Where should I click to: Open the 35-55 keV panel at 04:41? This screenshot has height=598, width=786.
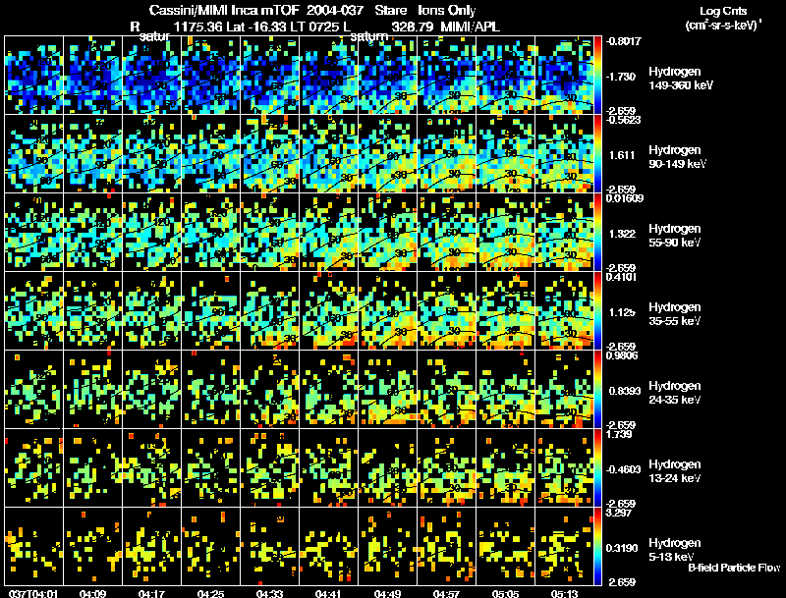329,311
